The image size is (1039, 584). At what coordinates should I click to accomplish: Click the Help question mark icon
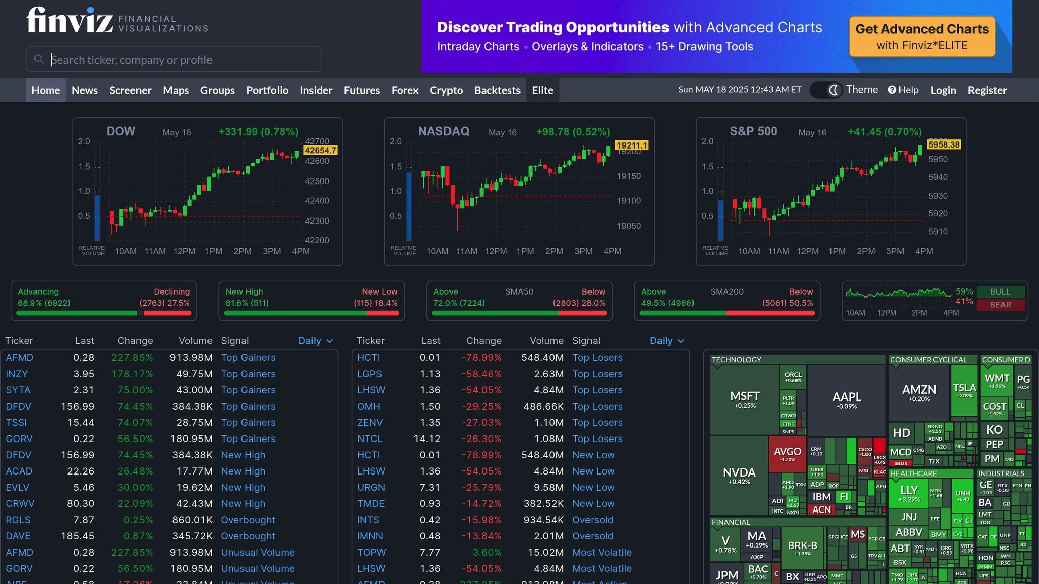[x=892, y=90]
